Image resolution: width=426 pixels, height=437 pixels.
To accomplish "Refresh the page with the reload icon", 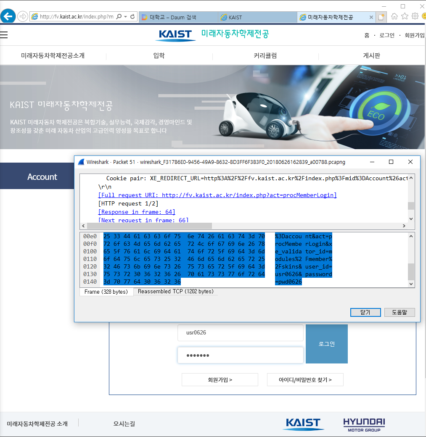I will [132, 17].
